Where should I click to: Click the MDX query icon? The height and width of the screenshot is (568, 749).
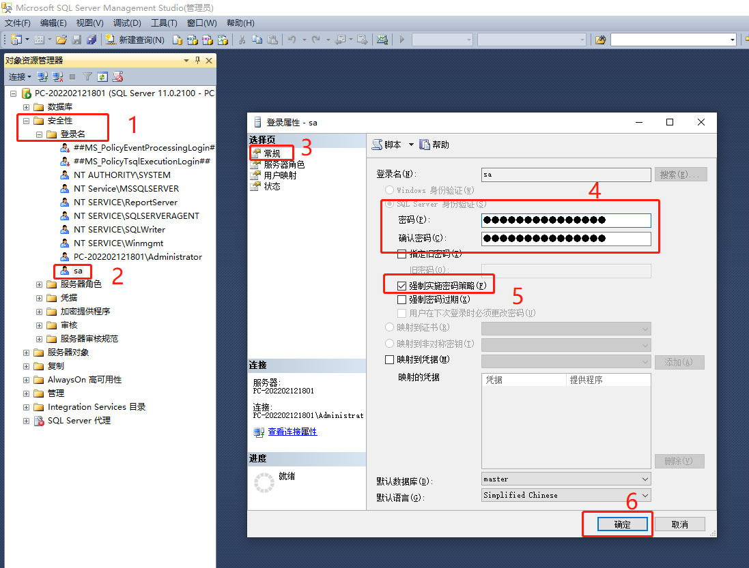click(x=193, y=40)
